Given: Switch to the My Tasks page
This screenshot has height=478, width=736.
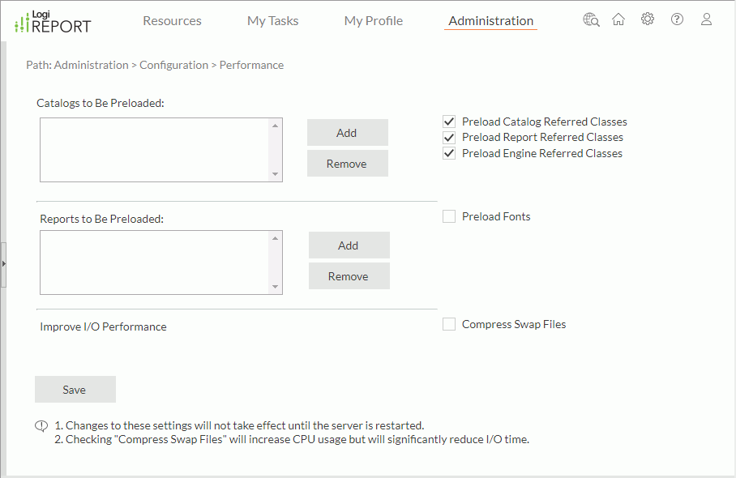Looking at the screenshot, I should point(272,20).
